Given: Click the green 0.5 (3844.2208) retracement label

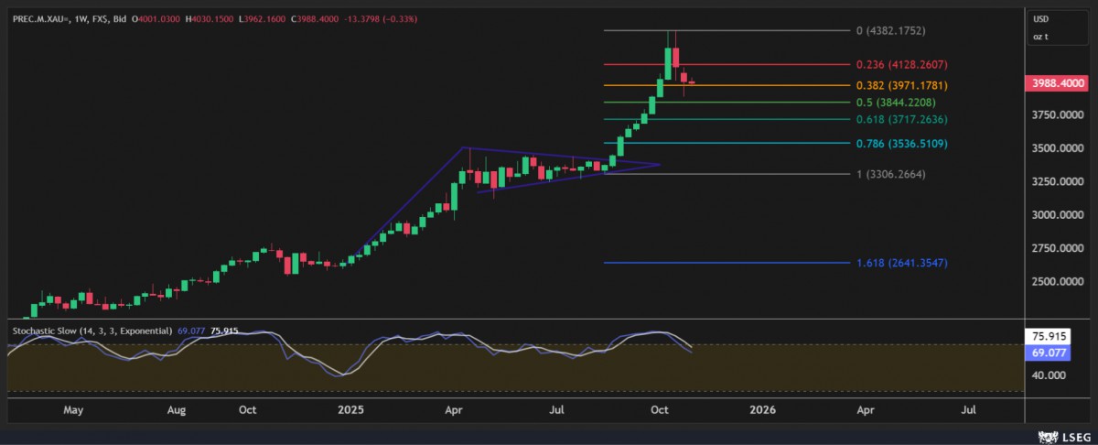Looking at the screenshot, I should click(x=896, y=103).
